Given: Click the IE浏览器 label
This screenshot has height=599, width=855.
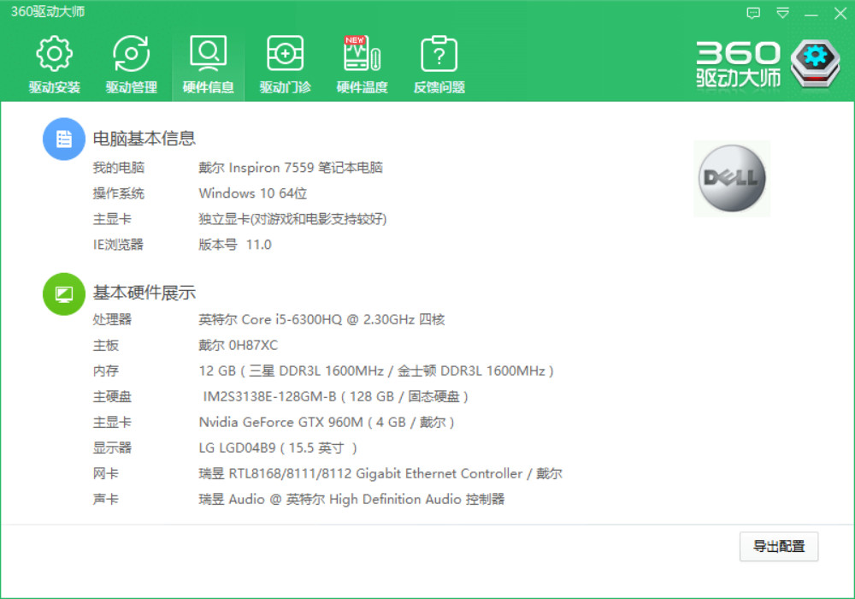Looking at the screenshot, I should (118, 245).
